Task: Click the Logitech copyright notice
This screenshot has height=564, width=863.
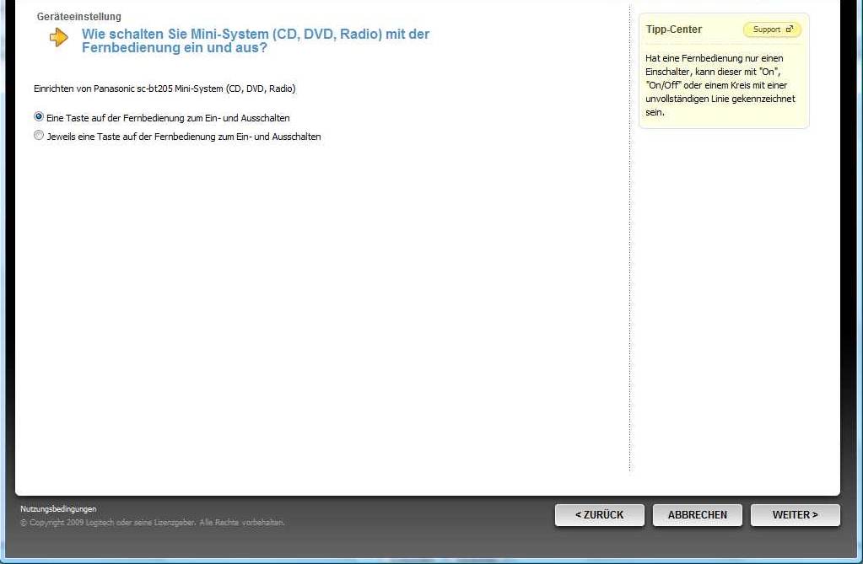Action: tap(152, 523)
